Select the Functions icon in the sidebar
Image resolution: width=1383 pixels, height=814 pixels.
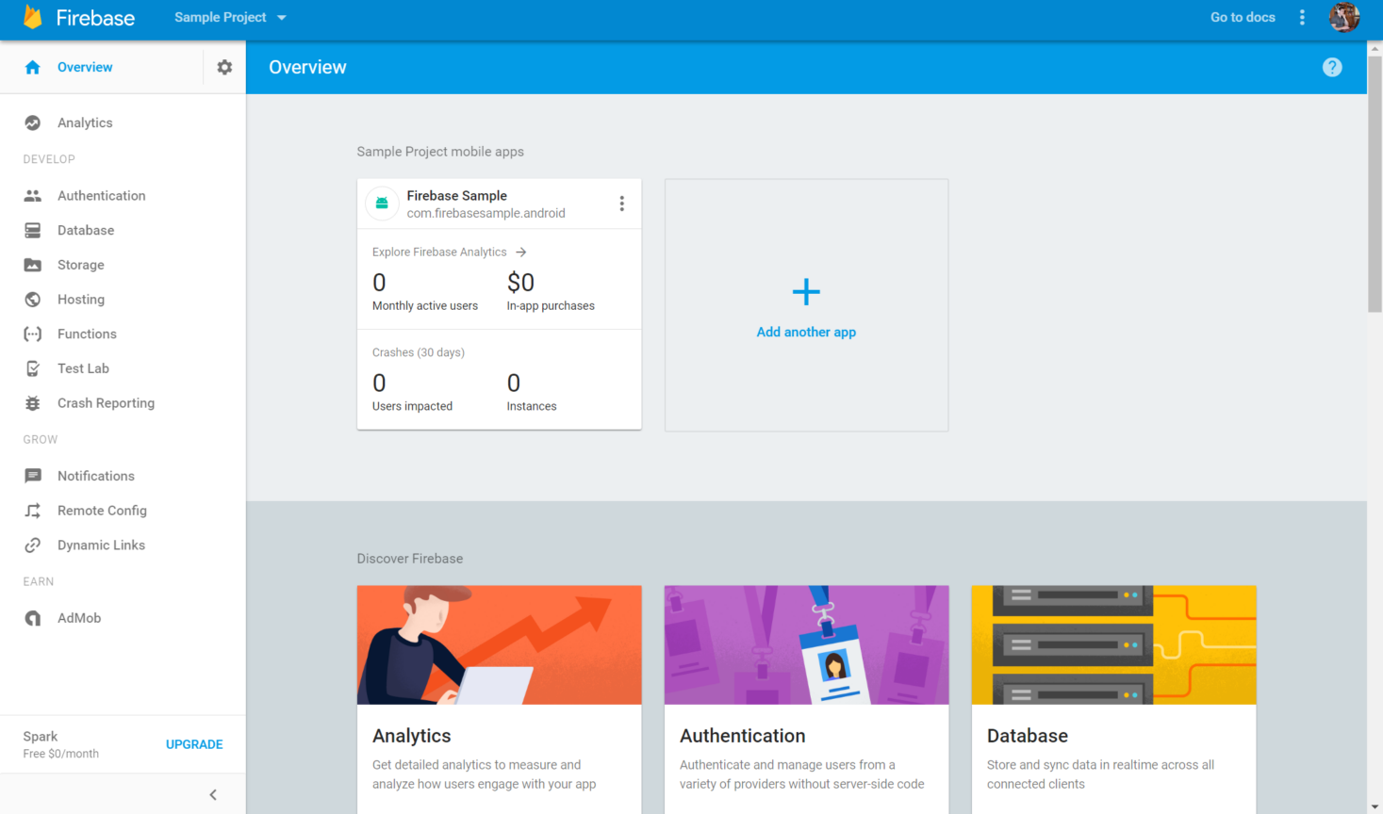tap(34, 334)
